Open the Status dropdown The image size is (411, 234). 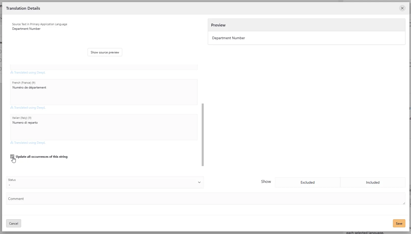(105, 182)
